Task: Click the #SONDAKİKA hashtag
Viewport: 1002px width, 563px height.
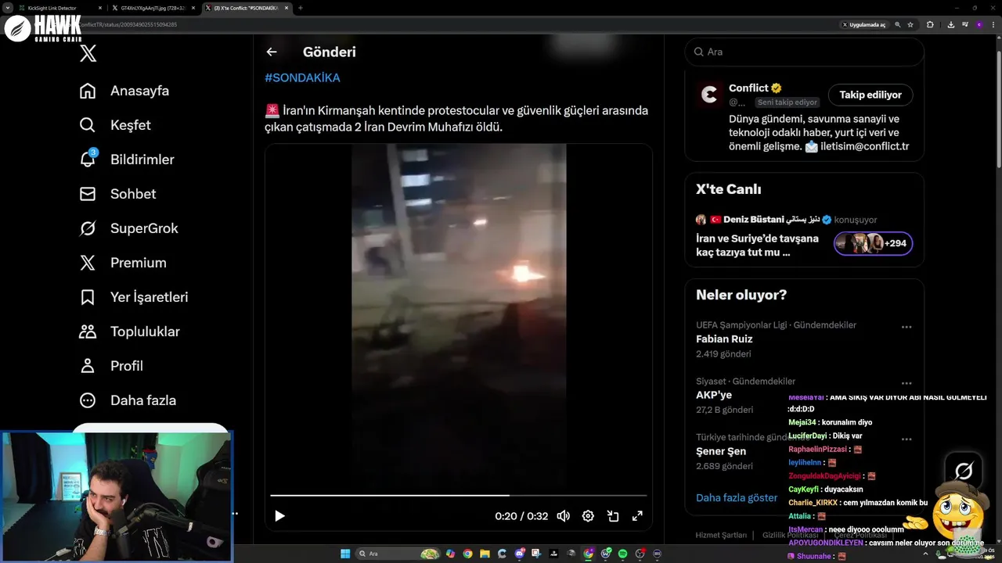Action: [302, 77]
